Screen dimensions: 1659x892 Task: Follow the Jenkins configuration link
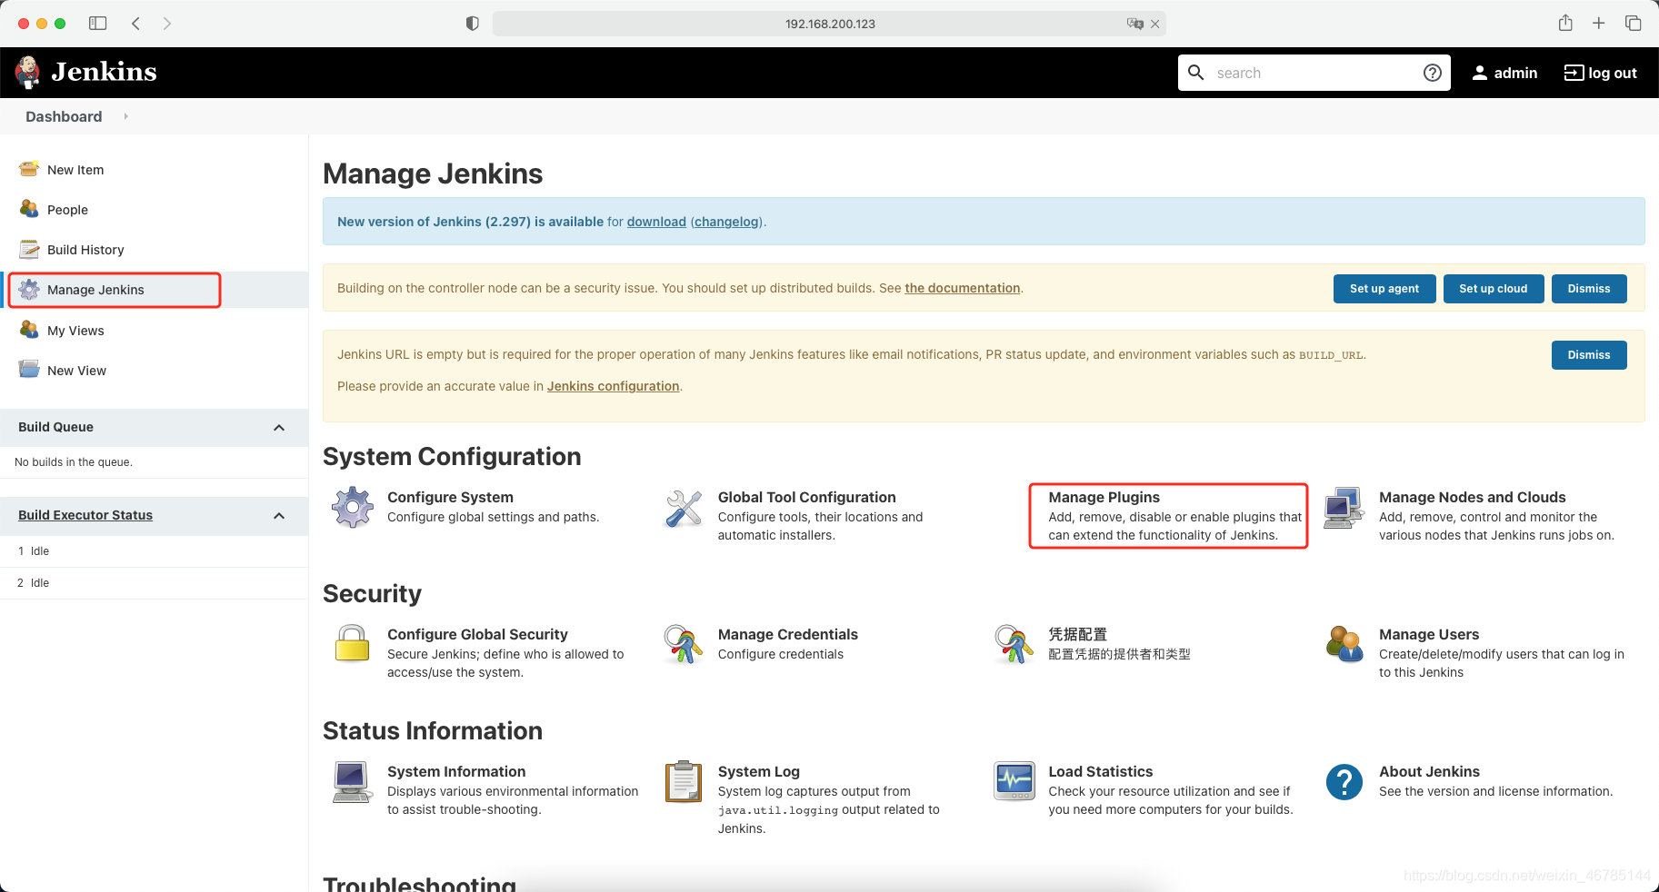coord(613,386)
